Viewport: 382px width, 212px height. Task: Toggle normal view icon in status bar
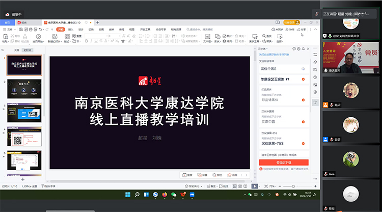(x=234, y=186)
